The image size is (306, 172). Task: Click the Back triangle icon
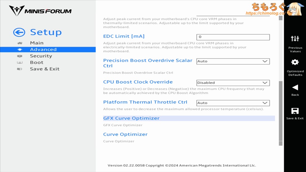click(295, 87)
